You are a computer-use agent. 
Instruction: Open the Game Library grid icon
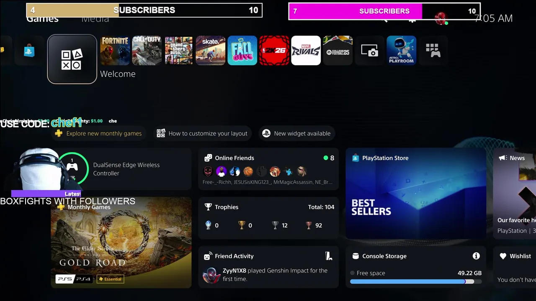click(433, 51)
